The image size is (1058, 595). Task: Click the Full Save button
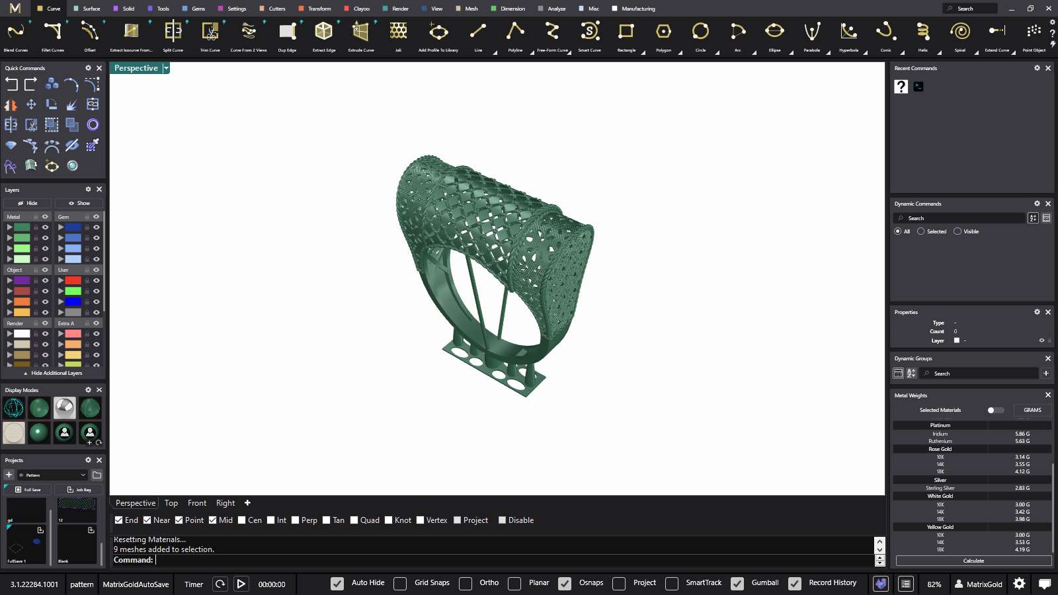pyautogui.click(x=28, y=490)
